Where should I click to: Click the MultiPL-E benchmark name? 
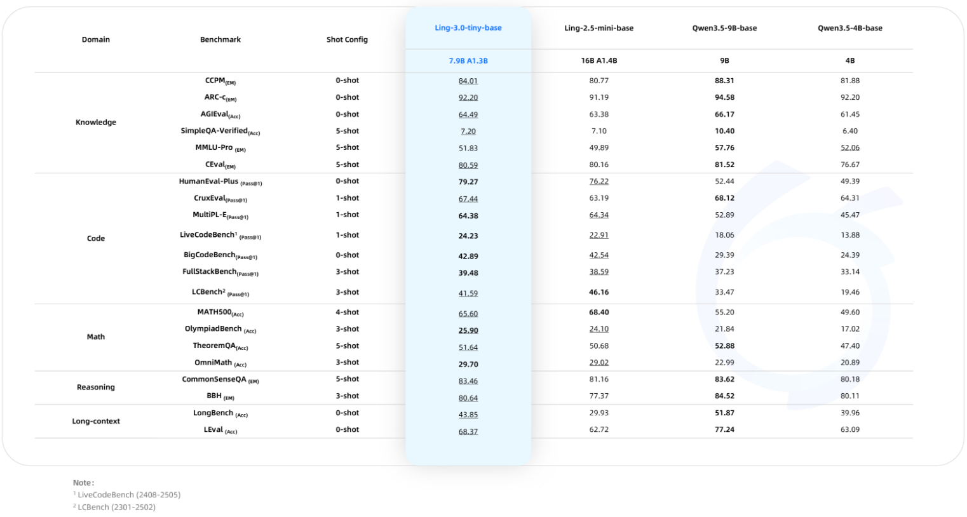[x=220, y=215]
